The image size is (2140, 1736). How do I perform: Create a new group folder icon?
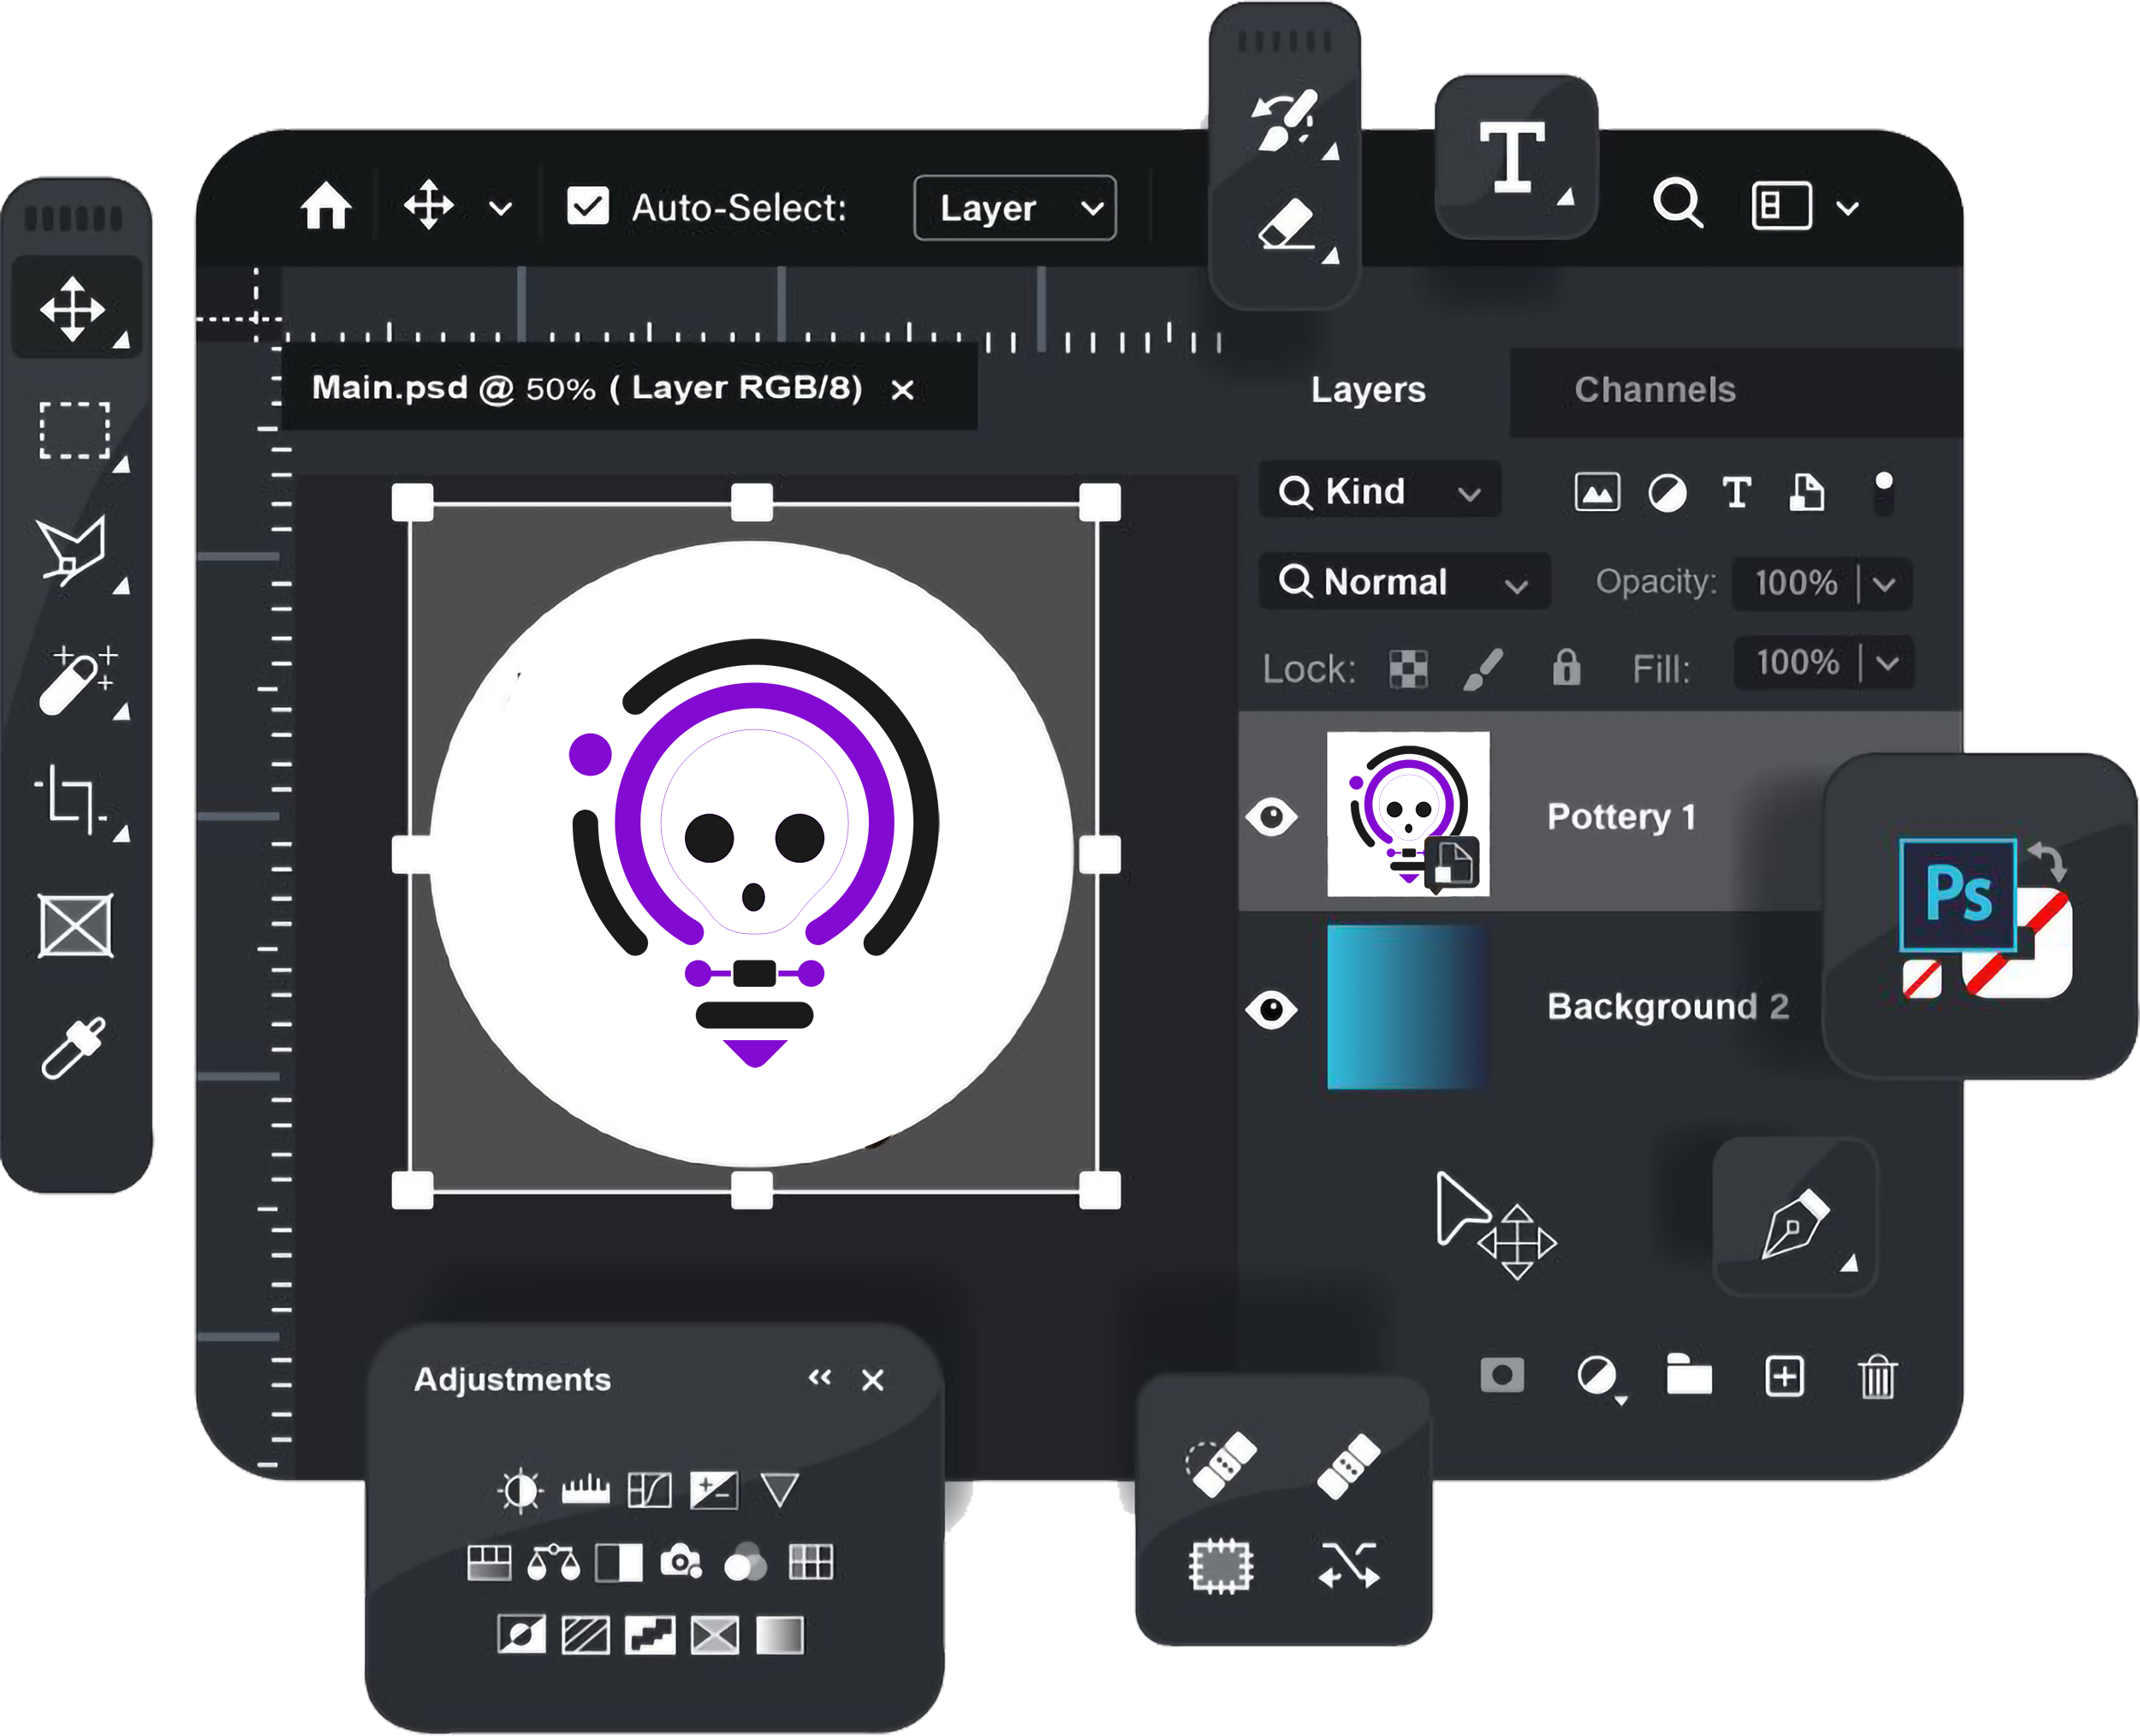tap(1689, 1375)
